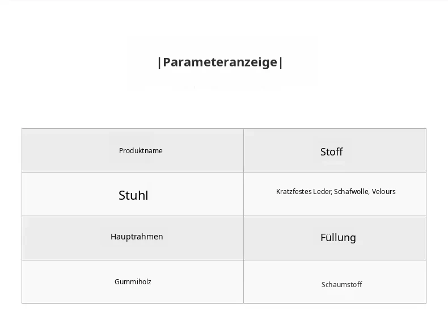The width and height of the screenshot is (448, 320).
Task: Select the Schaumstoff filling value
Action: 342,285
